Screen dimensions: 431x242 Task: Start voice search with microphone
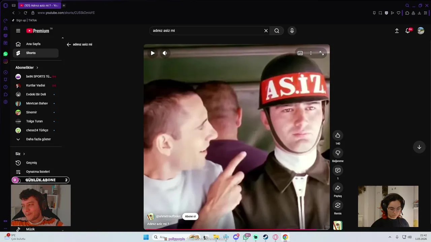click(292, 31)
